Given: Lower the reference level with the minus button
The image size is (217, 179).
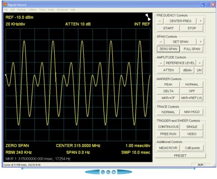Looking at the screenshot, I should pyautogui.click(x=160, y=63).
